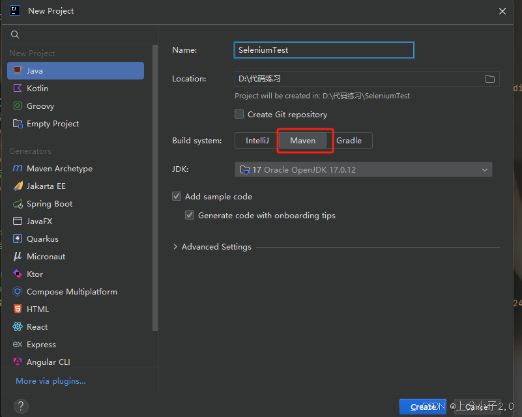The image size is (522, 417).
Task: Select JavaFX generator
Action: tap(76, 222)
